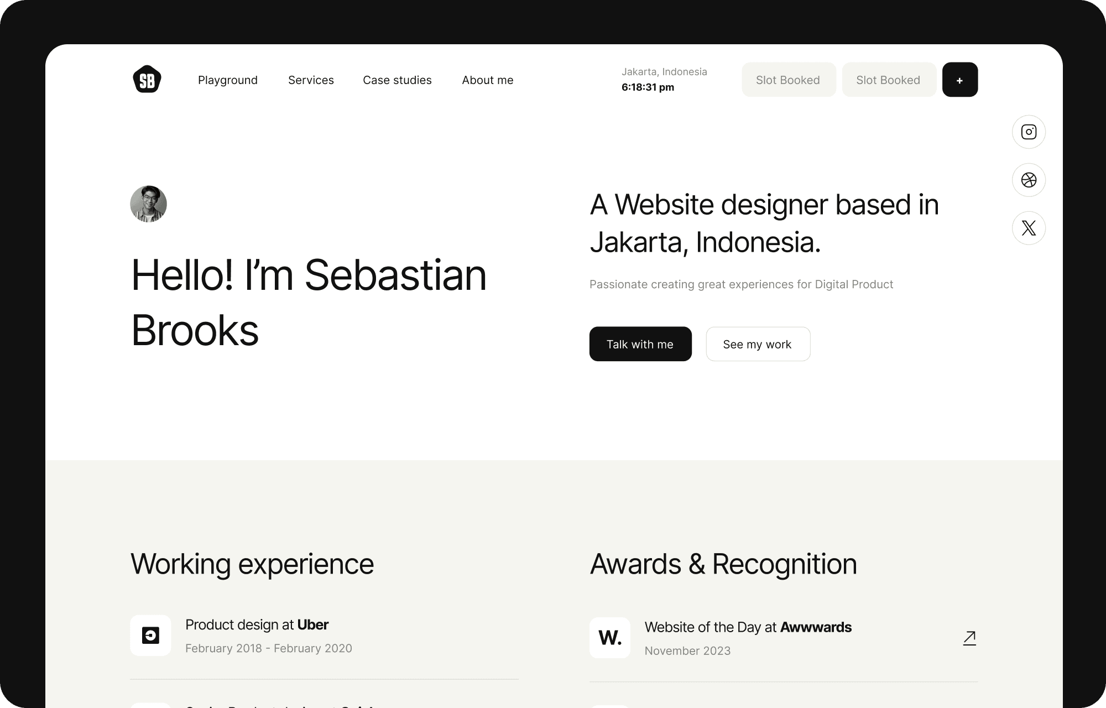This screenshot has height=708, width=1106.
Task: Click the See my work button
Action: point(758,343)
